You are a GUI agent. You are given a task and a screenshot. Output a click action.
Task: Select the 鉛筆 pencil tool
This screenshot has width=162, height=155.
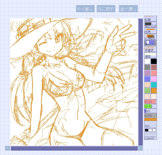151,19
